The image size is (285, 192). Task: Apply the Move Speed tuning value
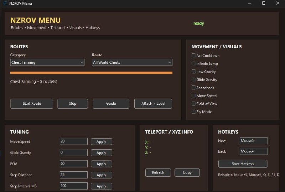pos(102,142)
